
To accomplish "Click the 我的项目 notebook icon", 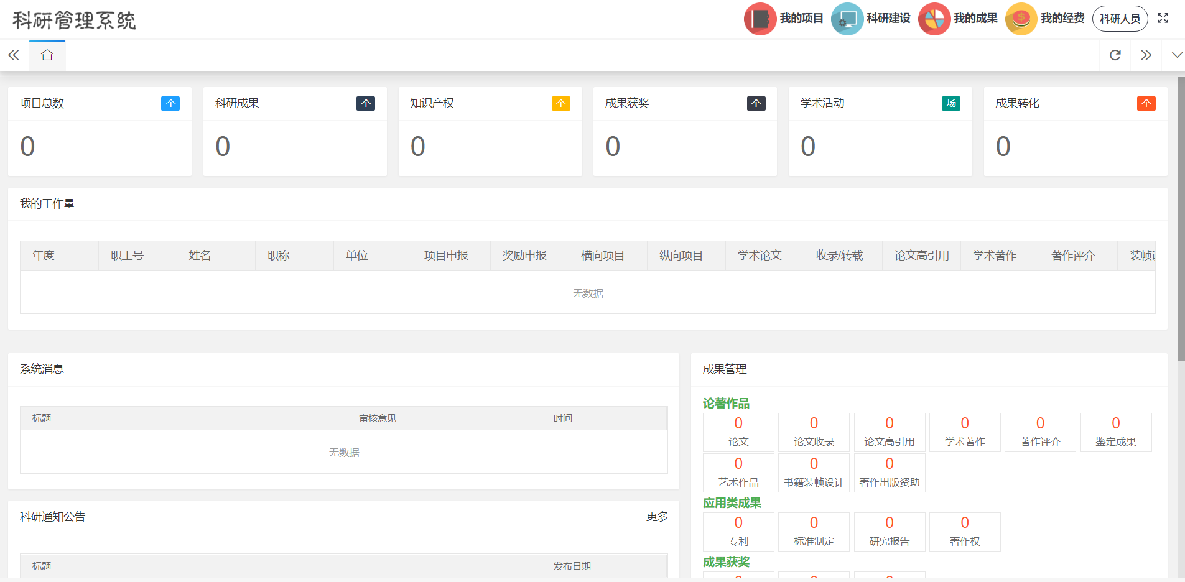I will click(760, 19).
